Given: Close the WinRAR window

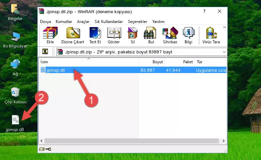Looking at the screenshot, I should pyautogui.click(x=220, y=11).
